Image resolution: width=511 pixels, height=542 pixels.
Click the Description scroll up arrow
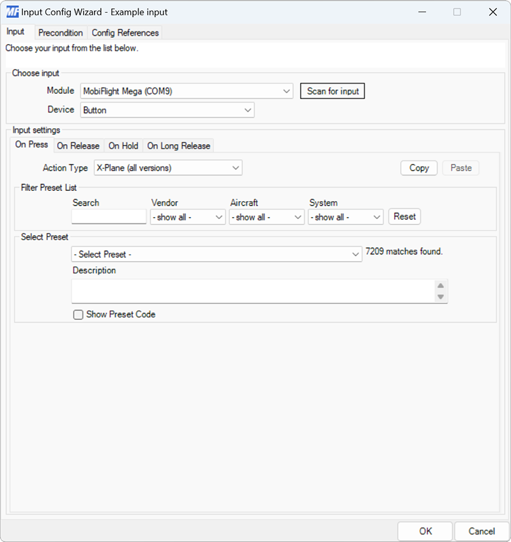(441, 286)
